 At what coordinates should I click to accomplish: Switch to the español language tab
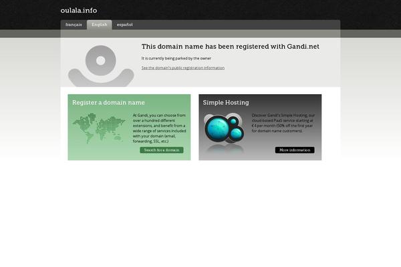125,25
